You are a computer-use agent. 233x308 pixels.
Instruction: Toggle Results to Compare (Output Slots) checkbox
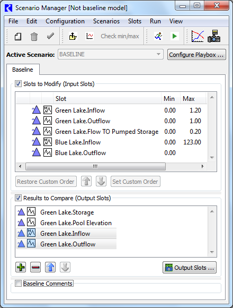[x=18, y=198]
